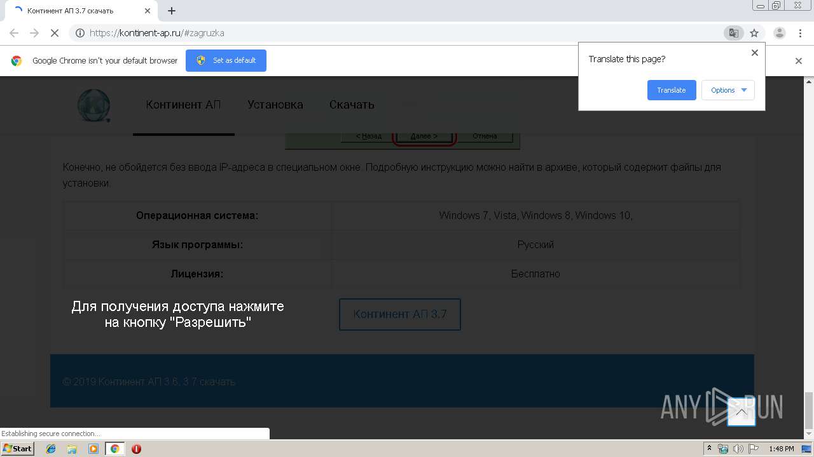
Task: Bookmark this page with the star icon
Action: click(x=754, y=33)
